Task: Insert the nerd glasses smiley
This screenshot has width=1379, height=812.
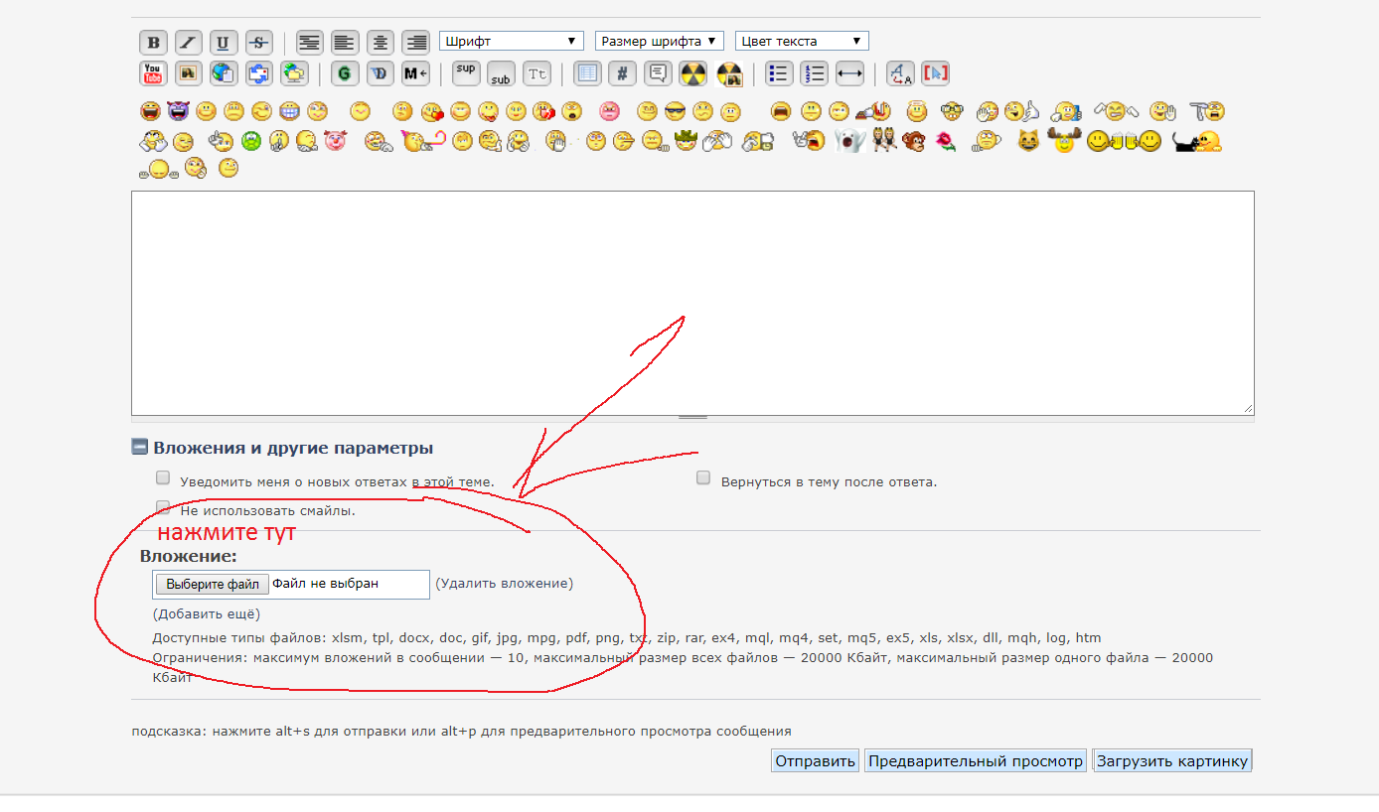Action: (x=952, y=111)
